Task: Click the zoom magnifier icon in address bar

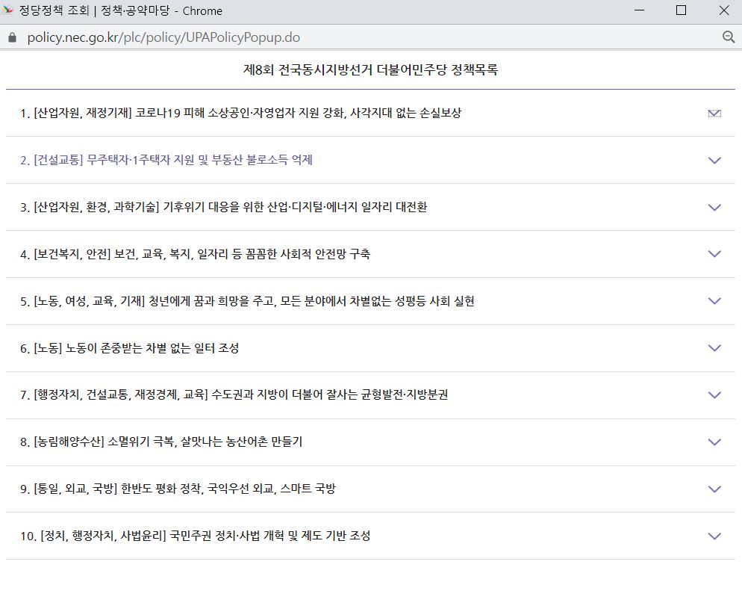Action: point(729,37)
